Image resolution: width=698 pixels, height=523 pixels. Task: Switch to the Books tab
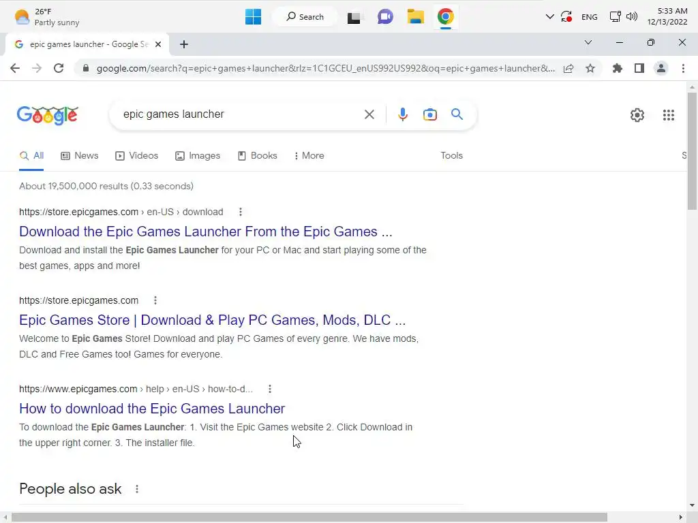257,156
